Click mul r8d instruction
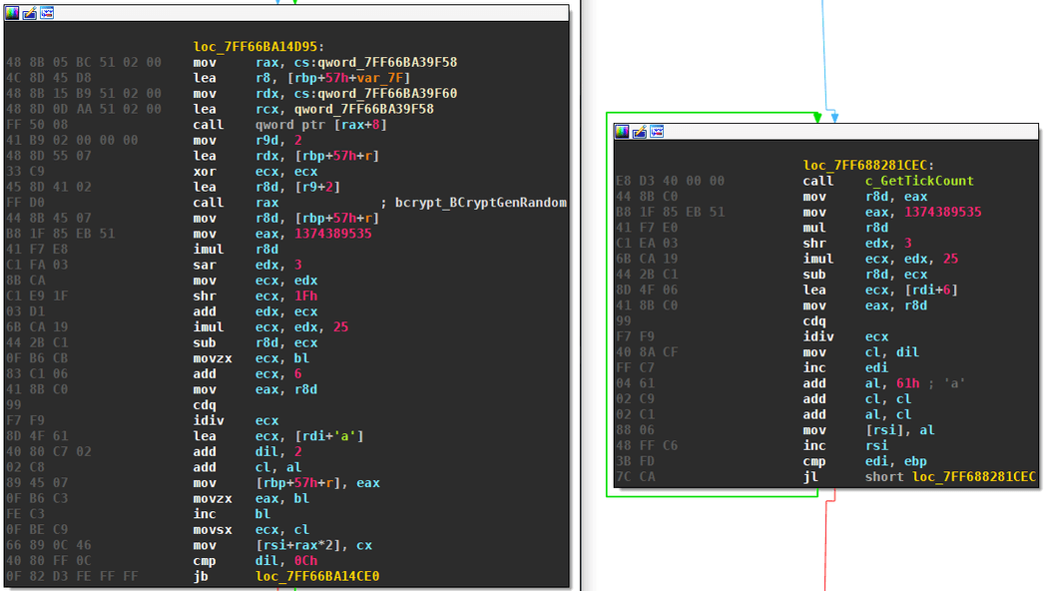 click(x=845, y=228)
